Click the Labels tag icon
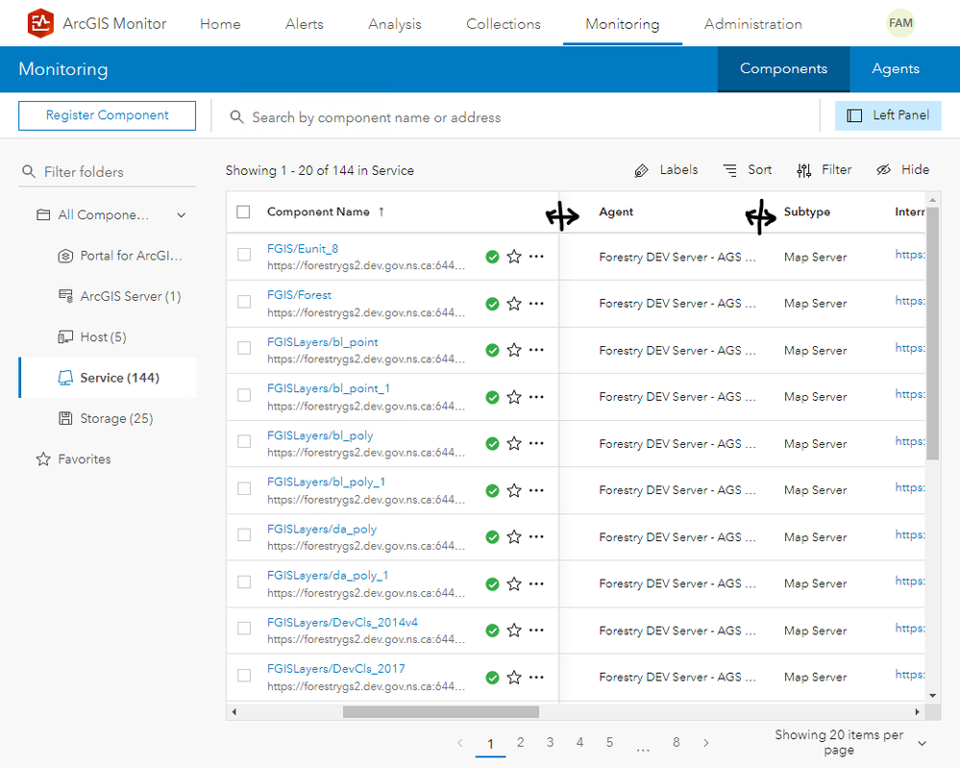 click(x=641, y=170)
